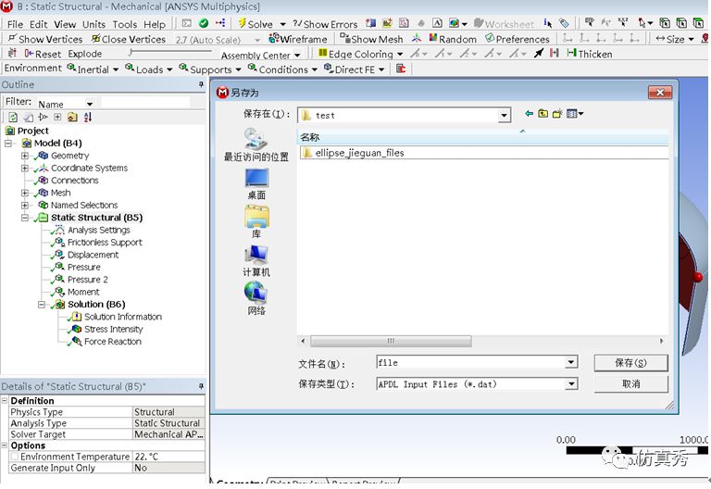Click the 保存(S) save button
Viewport: 711px width, 489px height.
point(630,362)
